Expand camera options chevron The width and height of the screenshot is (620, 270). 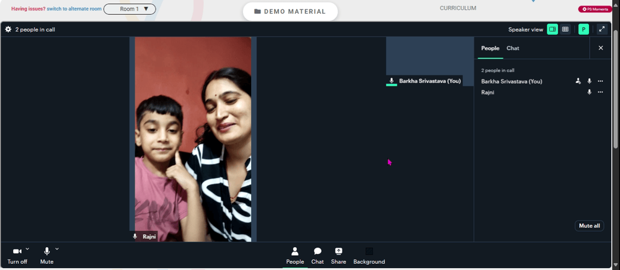coord(27,249)
